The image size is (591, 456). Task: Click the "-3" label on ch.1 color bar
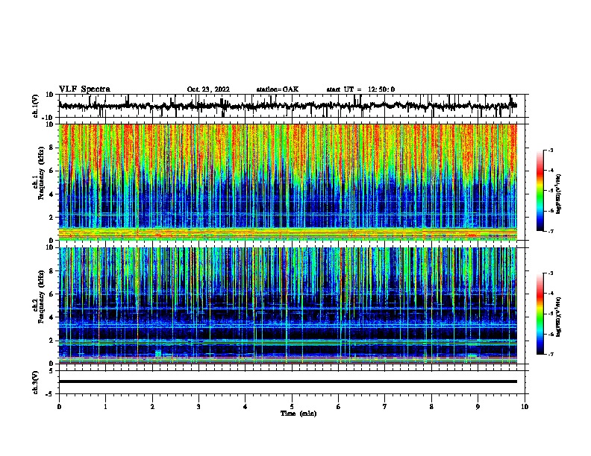coord(551,150)
